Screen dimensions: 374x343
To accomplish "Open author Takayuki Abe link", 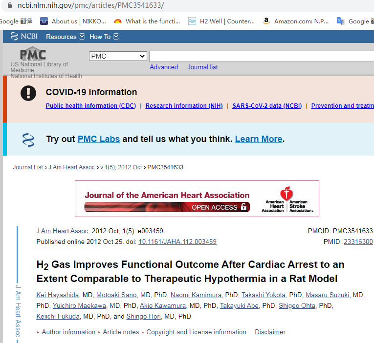I will (239, 305).
